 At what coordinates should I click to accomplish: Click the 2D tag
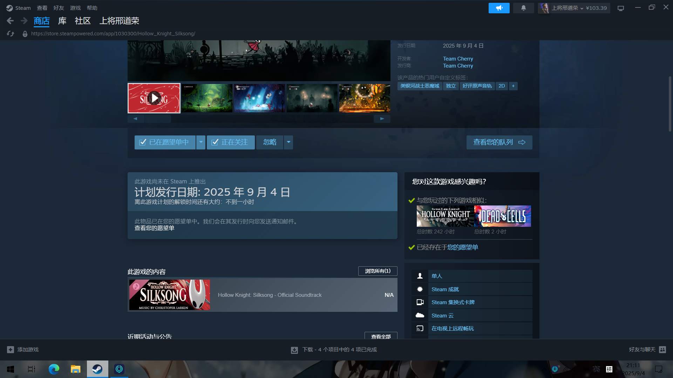click(x=502, y=86)
